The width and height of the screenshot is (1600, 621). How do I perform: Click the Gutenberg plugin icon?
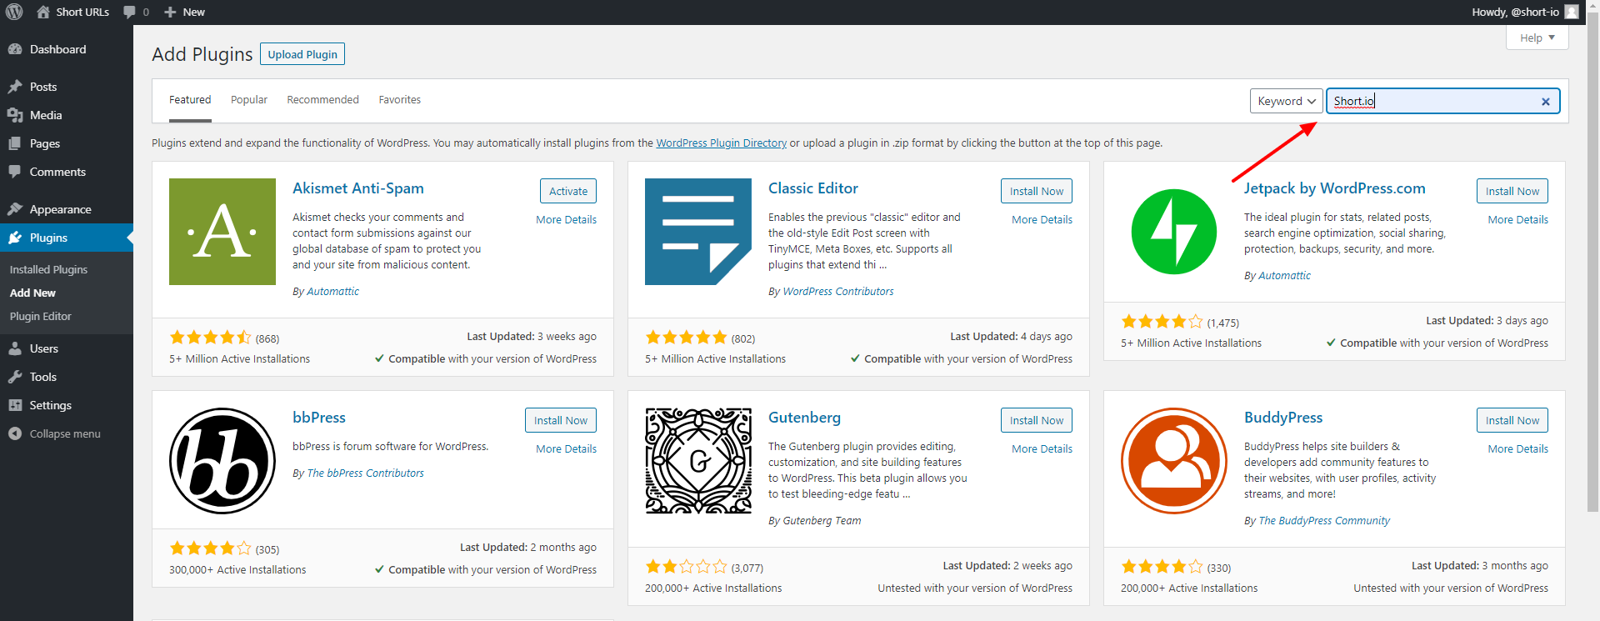[698, 461]
